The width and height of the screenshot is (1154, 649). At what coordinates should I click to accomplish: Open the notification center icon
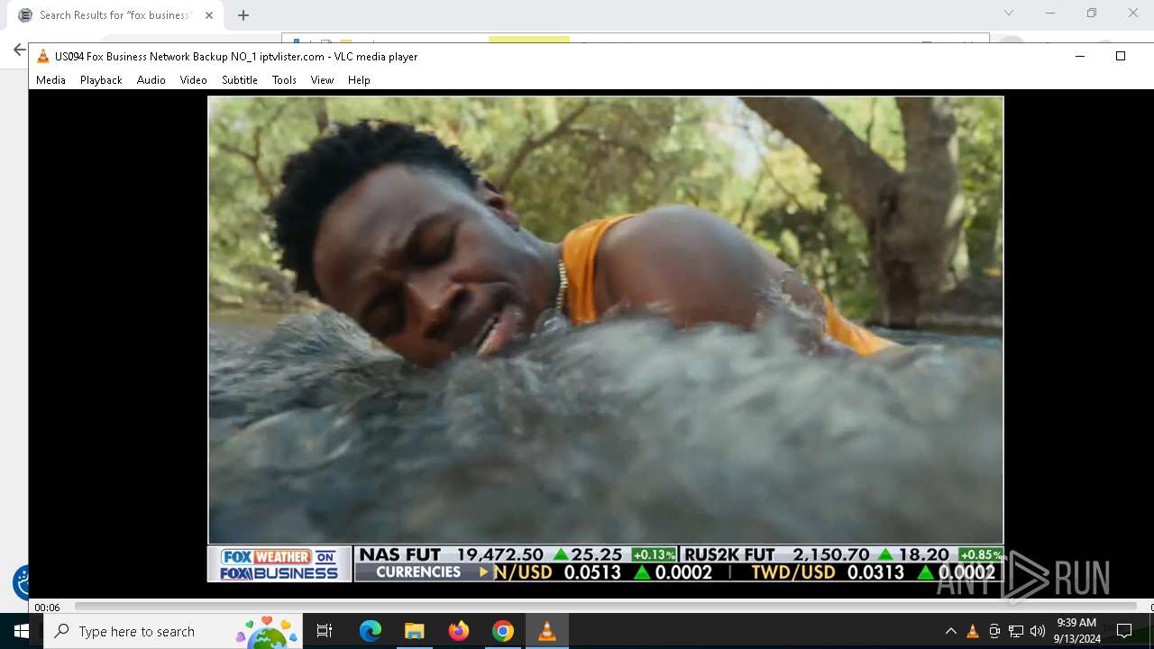point(1124,631)
